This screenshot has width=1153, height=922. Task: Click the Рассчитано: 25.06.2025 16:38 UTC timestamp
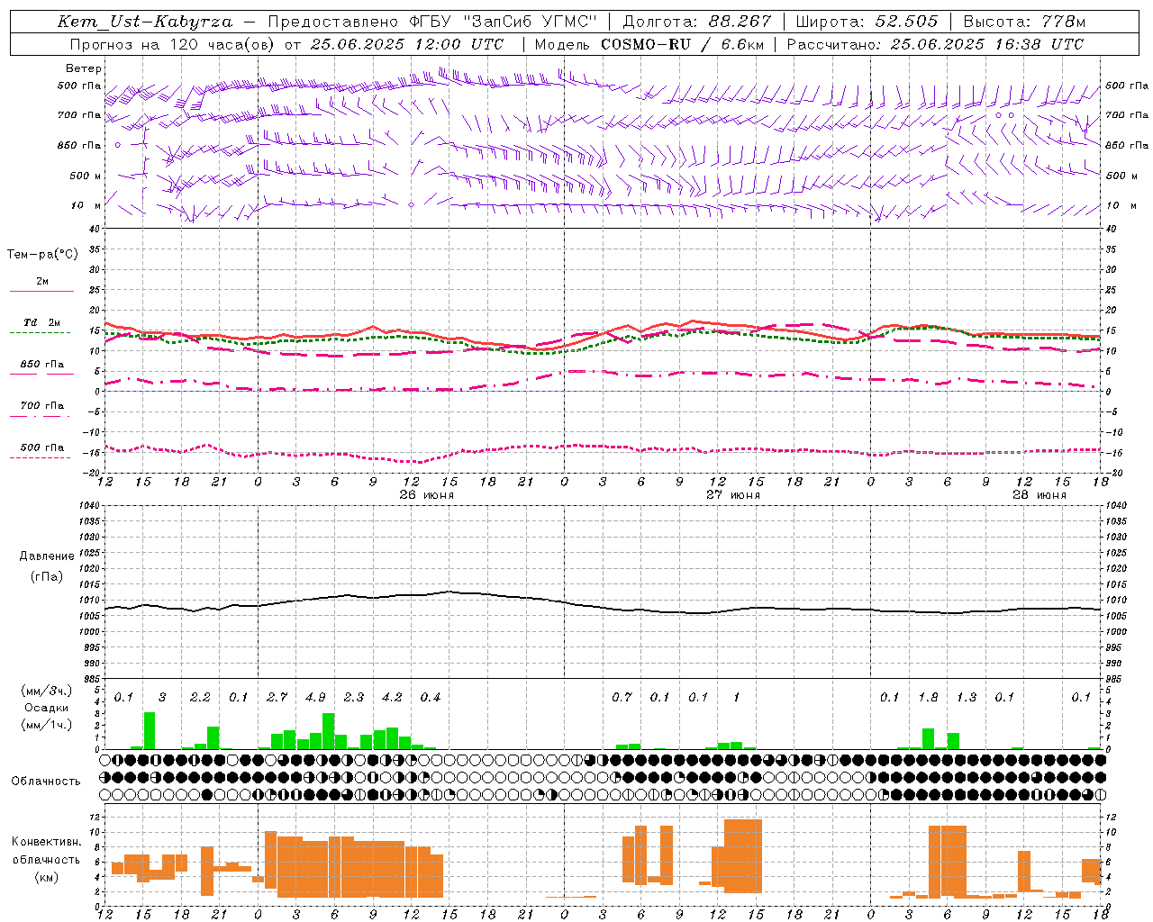coord(935,44)
